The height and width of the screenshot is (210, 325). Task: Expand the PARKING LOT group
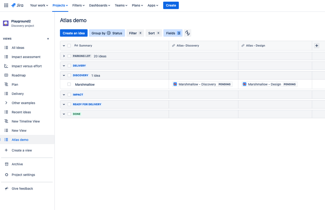click(64, 56)
